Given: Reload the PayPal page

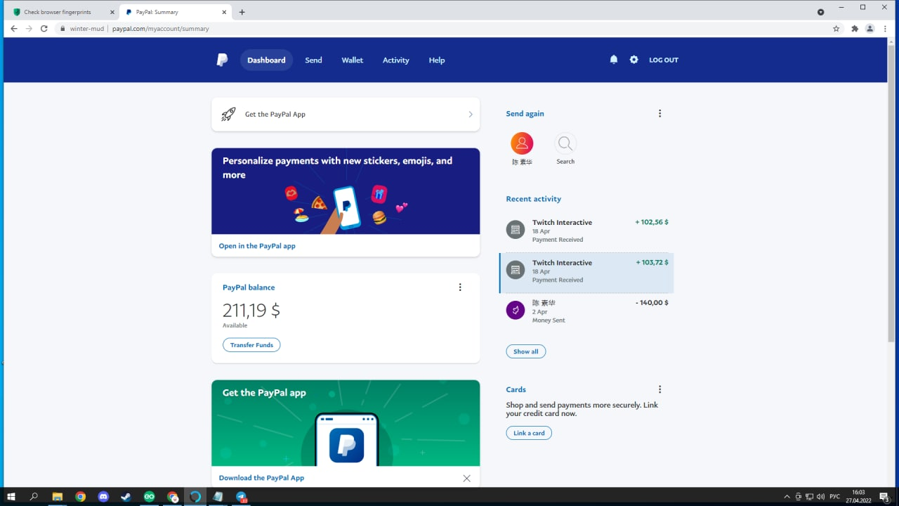Looking at the screenshot, I should click(x=44, y=29).
